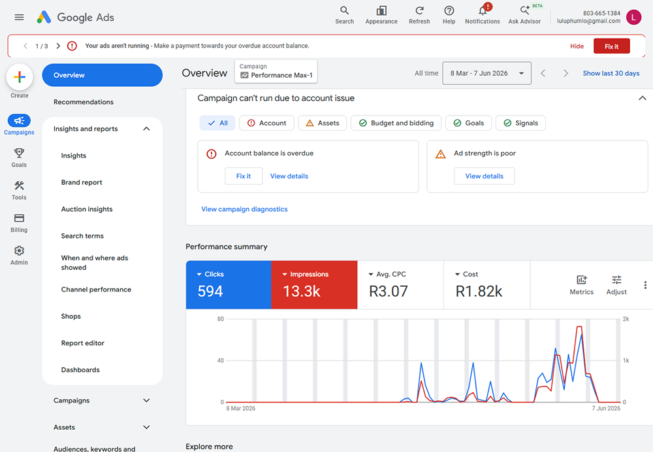The width and height of the screenshot is (653, 452).
Task: Open Search terms report
Action: (82, 236)
